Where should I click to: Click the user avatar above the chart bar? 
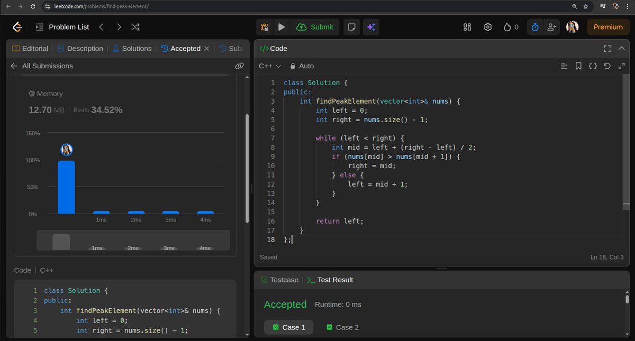tap(66, 150)
